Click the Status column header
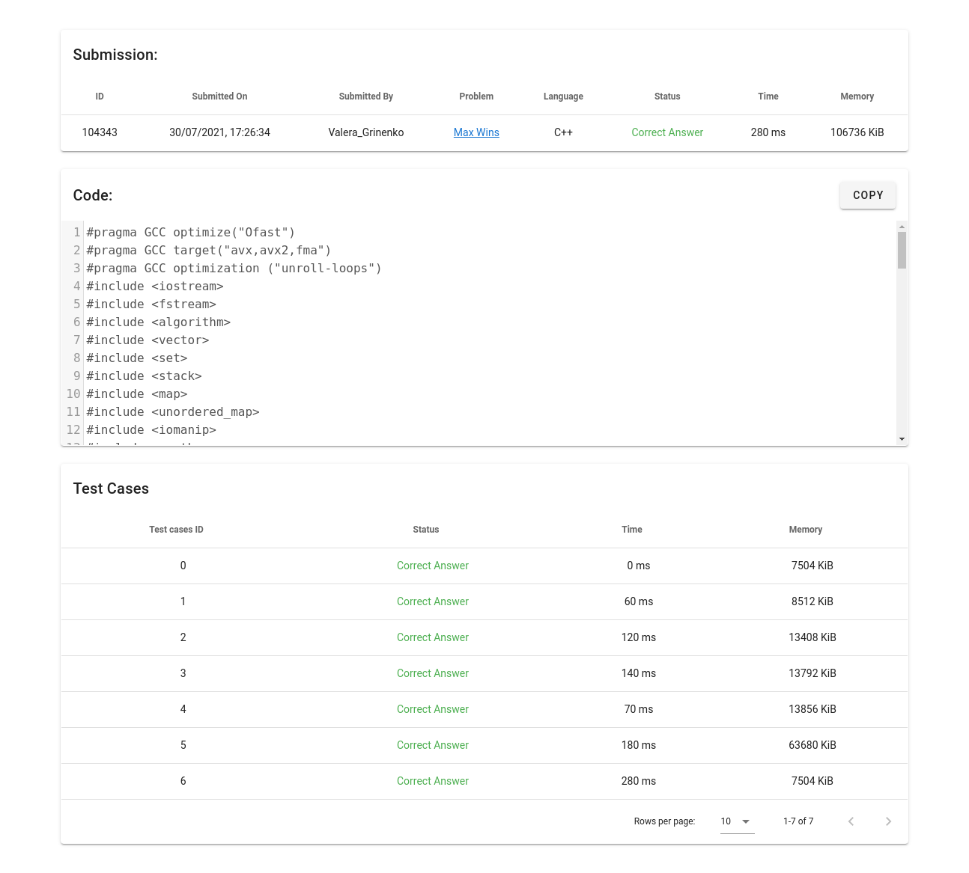 point(425,530)
